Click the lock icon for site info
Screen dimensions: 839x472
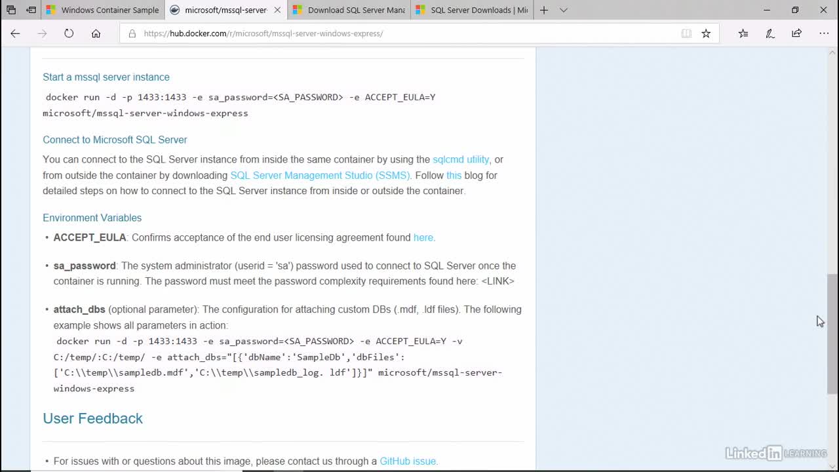click(132, 33)
